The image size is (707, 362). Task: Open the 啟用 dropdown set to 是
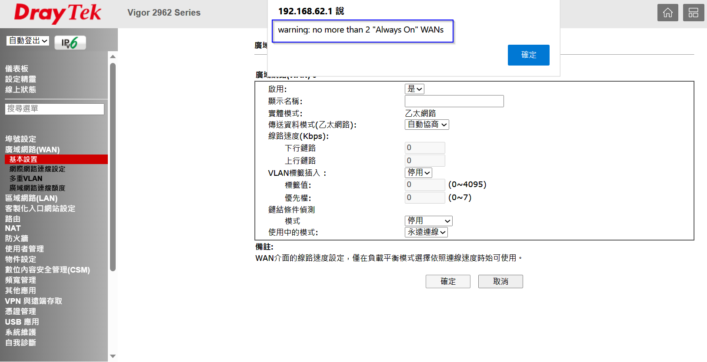(x=414, y=89)
